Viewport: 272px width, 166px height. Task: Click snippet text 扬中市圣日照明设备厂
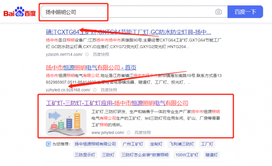click(67, 40)
